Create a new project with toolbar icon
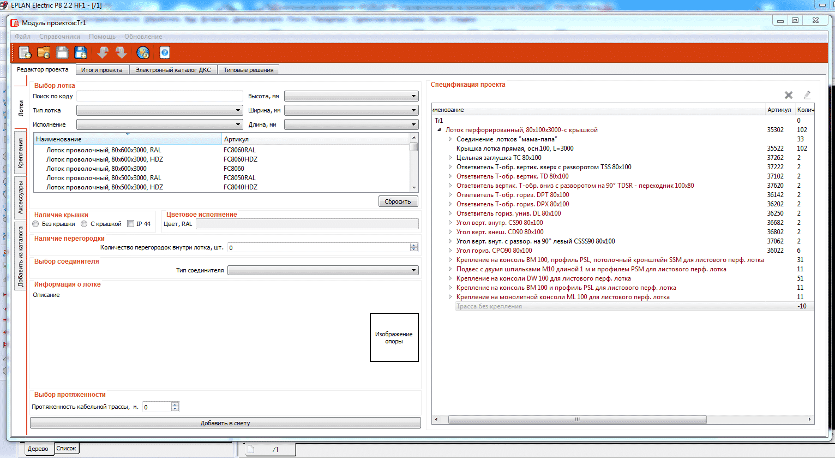835x458 pixels. (25, 52)
